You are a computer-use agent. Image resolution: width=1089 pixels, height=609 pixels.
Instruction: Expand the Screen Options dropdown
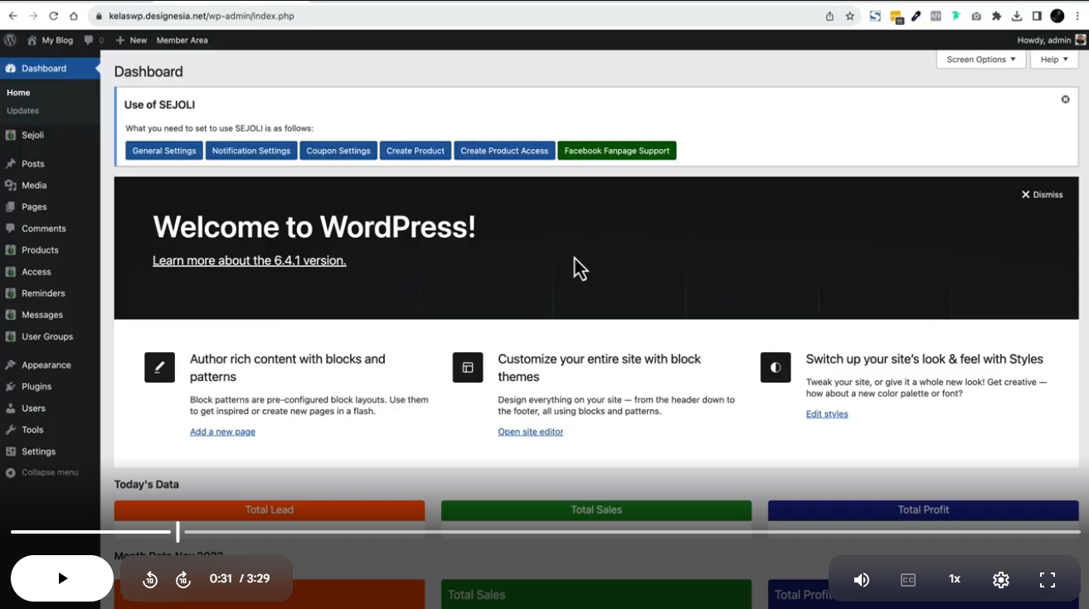pos(981,60)
